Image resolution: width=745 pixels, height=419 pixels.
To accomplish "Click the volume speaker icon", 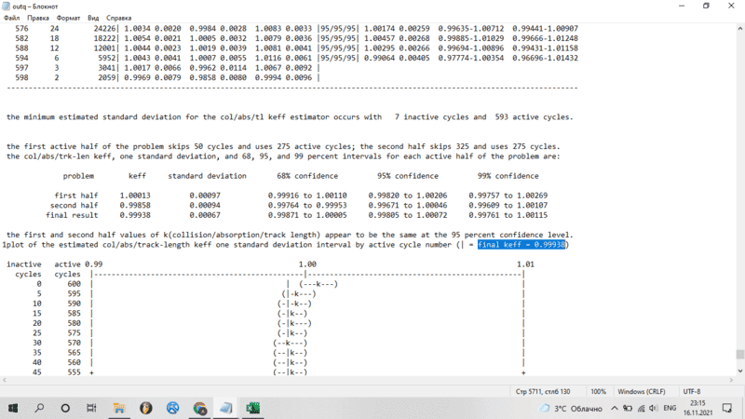I will pos(654,408).
